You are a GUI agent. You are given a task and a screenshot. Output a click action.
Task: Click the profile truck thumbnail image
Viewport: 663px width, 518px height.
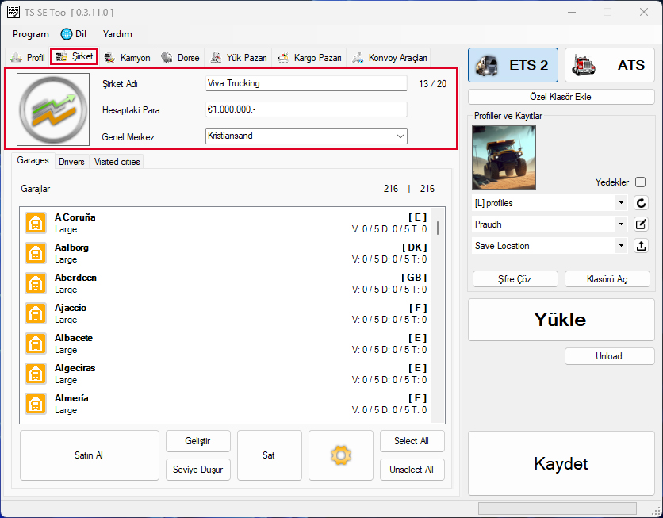[x=504, y=157]
